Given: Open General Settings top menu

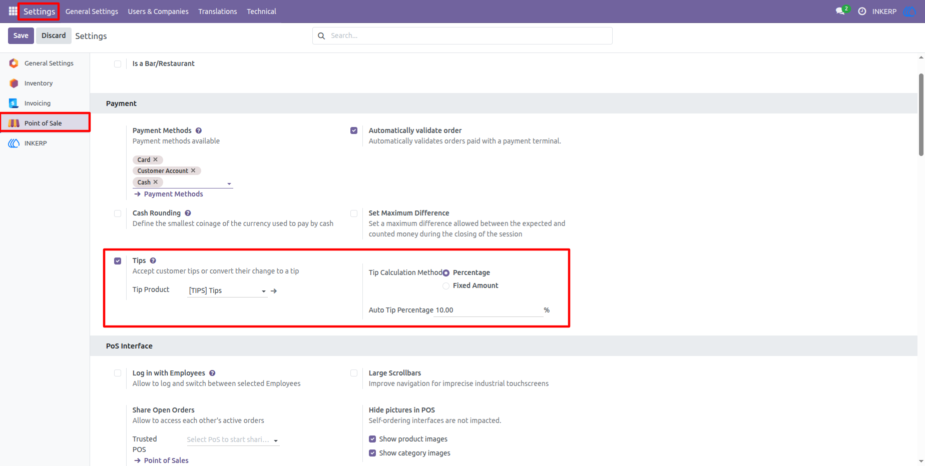Looking at the screenshot, I should click(92, 11).
